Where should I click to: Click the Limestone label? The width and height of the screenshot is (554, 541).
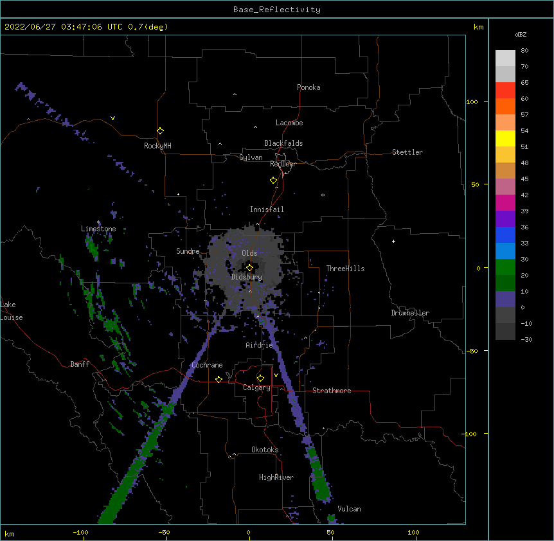(98, 229)
